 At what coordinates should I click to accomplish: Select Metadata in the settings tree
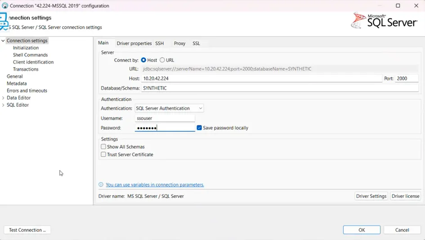pos(17,83)
